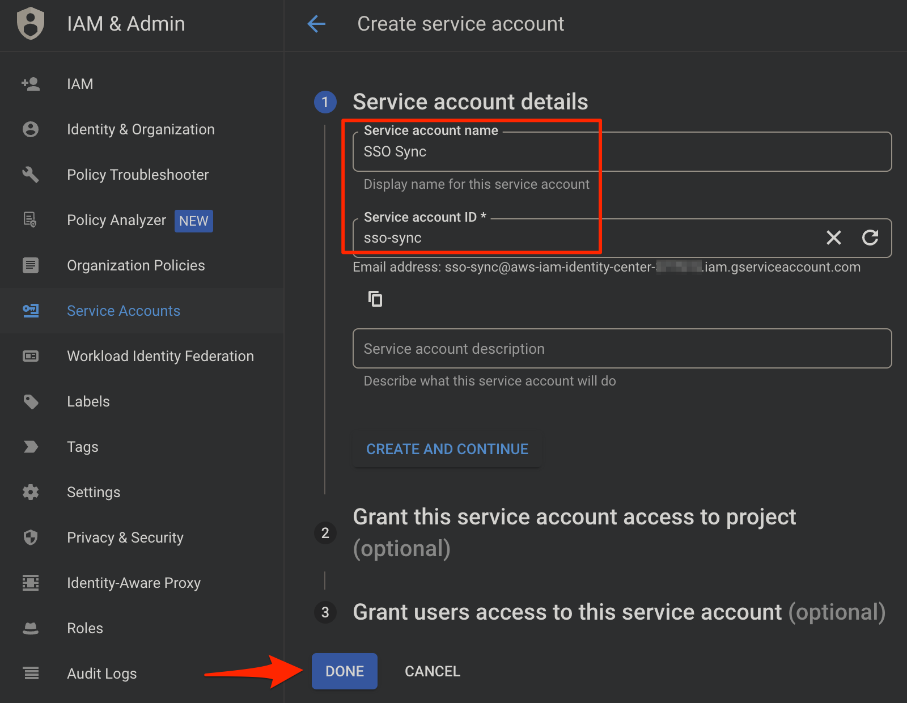Open Audit Logs page
This screenshot has width=907, height=703.
click(x=142, y=674)
